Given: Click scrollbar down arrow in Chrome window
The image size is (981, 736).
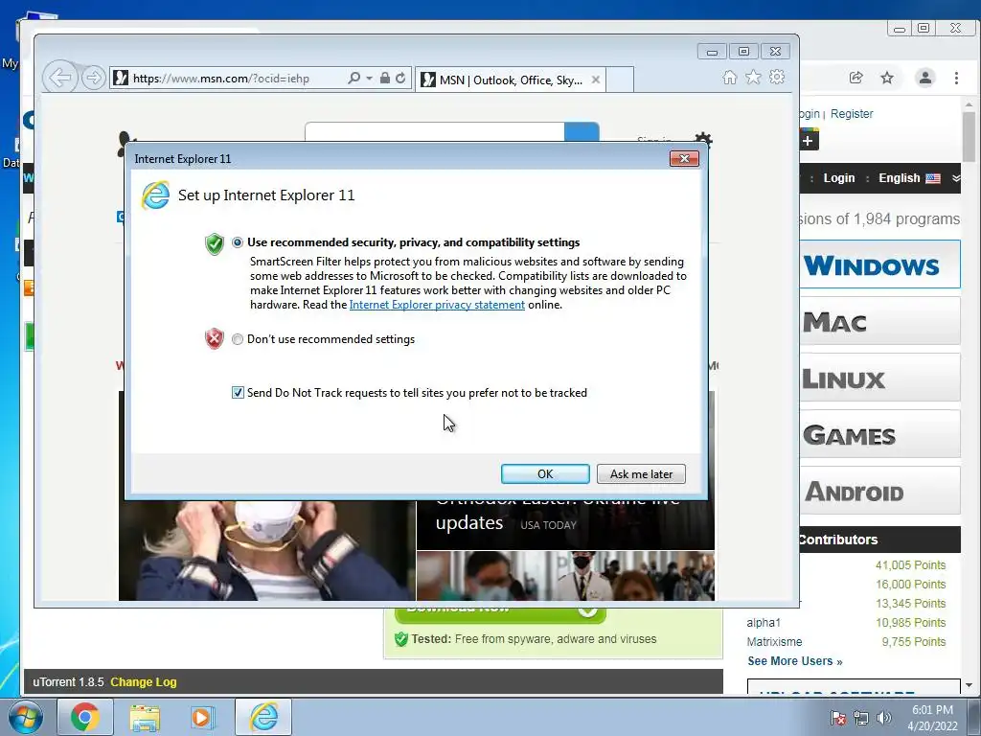Looking at the screenshot, I should coord(969,685).
